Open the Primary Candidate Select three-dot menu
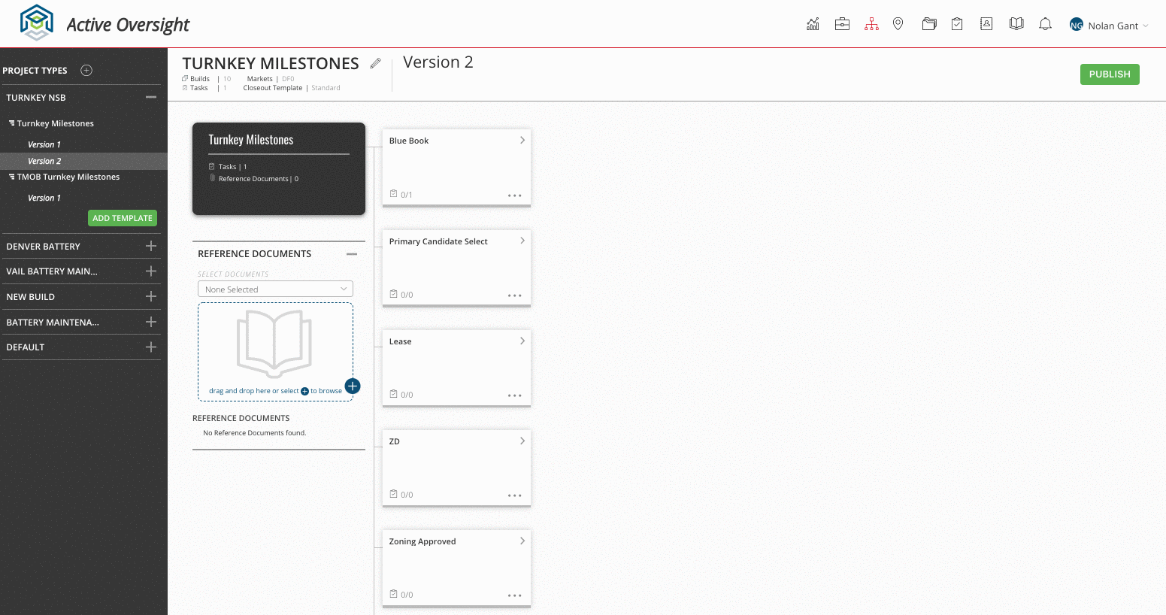Screen dimensions: 1166x615 (x=514, y=295)
